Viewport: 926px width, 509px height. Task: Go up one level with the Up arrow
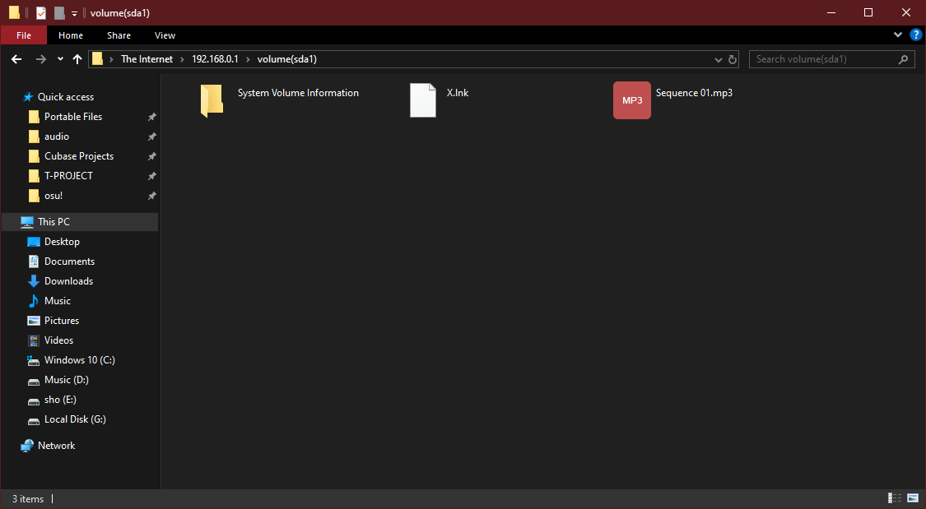(x=77, y=59)
